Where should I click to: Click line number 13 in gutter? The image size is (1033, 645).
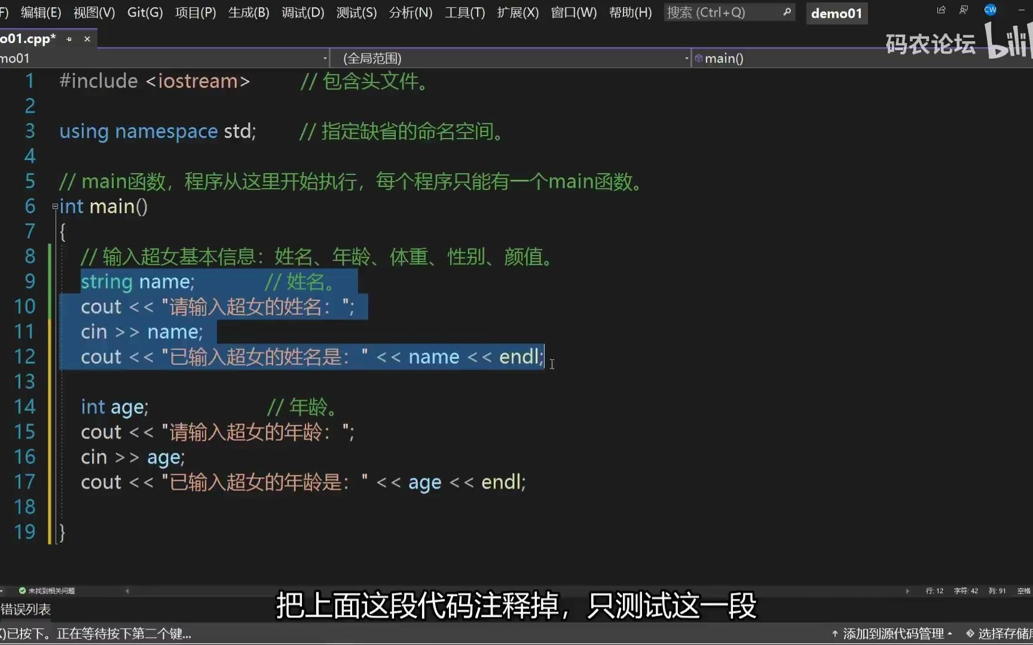25,382
